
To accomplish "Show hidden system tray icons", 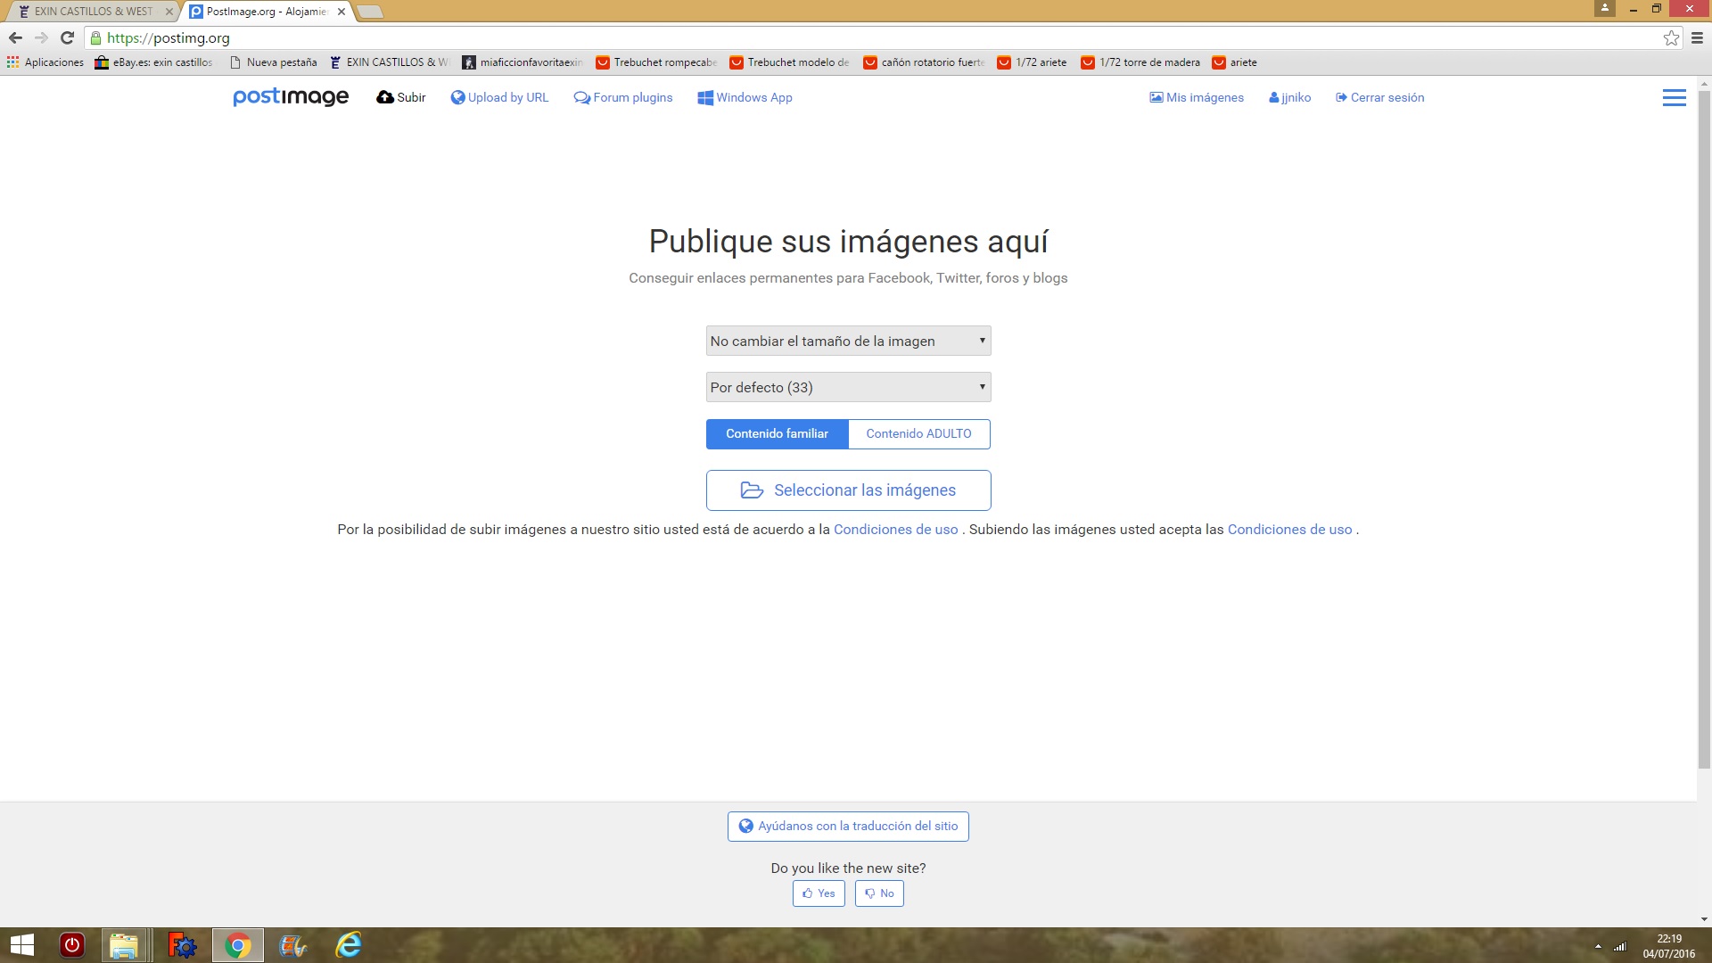I will [x=1598, y=946].
